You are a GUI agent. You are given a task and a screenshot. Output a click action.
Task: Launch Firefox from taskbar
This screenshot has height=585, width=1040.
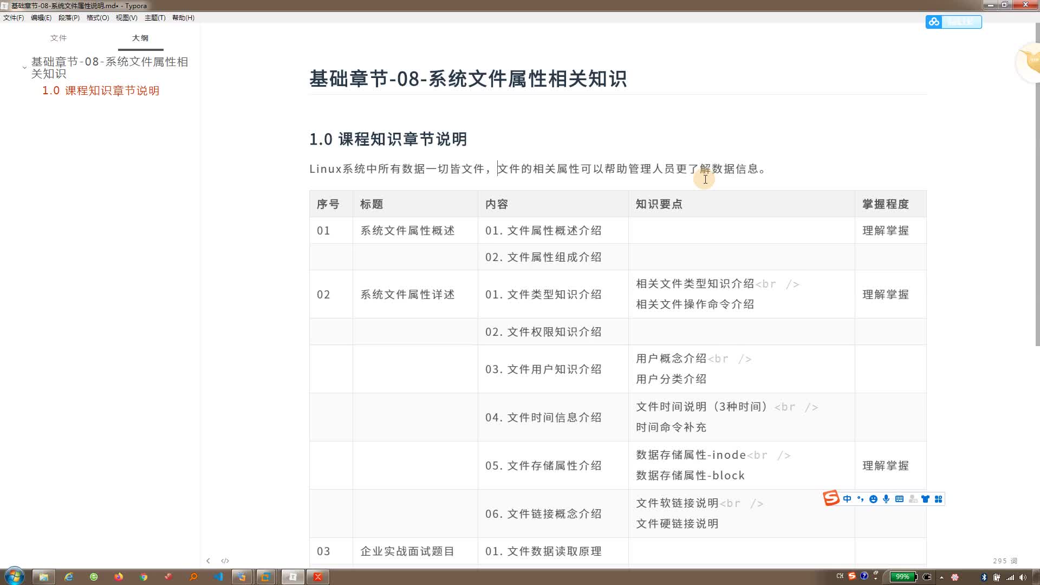coord(119,577)
